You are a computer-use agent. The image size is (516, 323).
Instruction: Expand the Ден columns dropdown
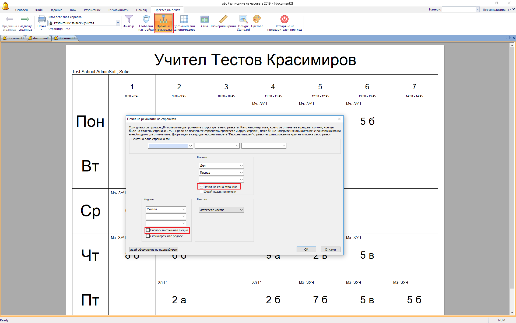click(241, 166)
